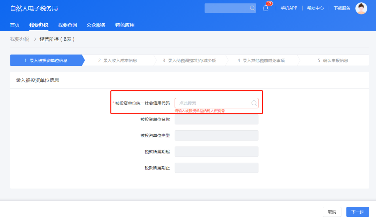Click 我要办税 in the breadcrumb

(19, 39)
